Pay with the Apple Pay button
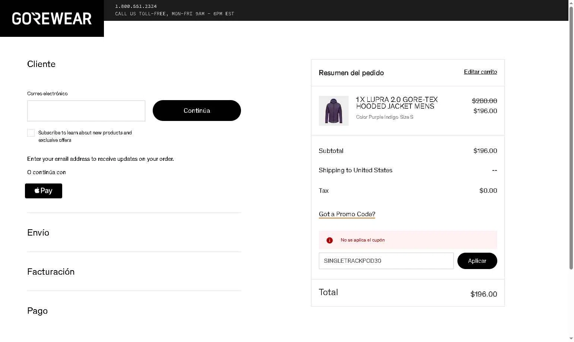Viewport: 574px width, 342px height. 44,191
